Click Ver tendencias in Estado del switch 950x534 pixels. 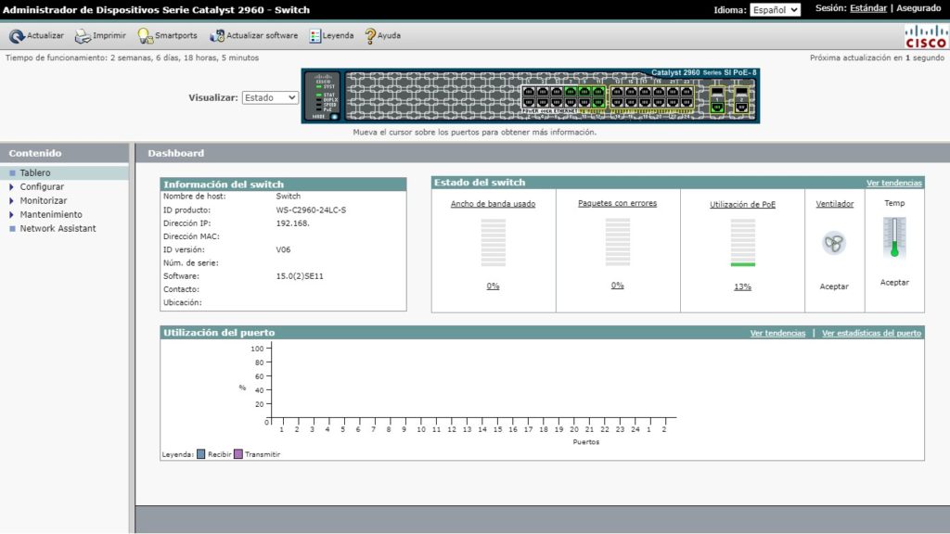(894, 182)
